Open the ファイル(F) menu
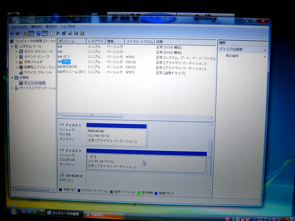 19,27
